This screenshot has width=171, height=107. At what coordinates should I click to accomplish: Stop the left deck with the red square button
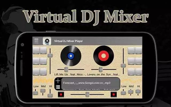pyautogui.click(x=61, y=94)
